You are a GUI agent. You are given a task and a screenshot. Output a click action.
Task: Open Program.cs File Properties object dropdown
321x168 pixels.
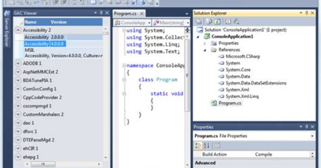312,136
